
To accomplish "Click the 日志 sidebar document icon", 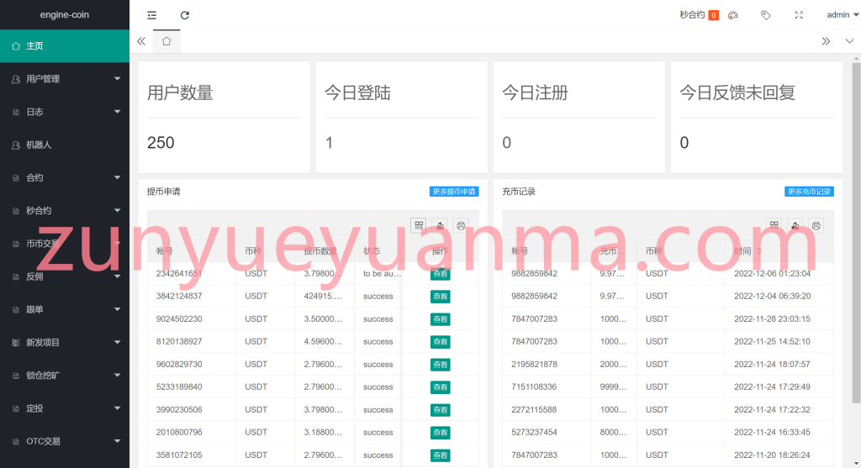I will [x=16, y=112].
